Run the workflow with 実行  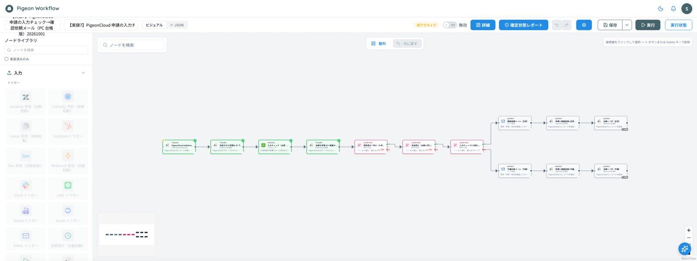648,25
